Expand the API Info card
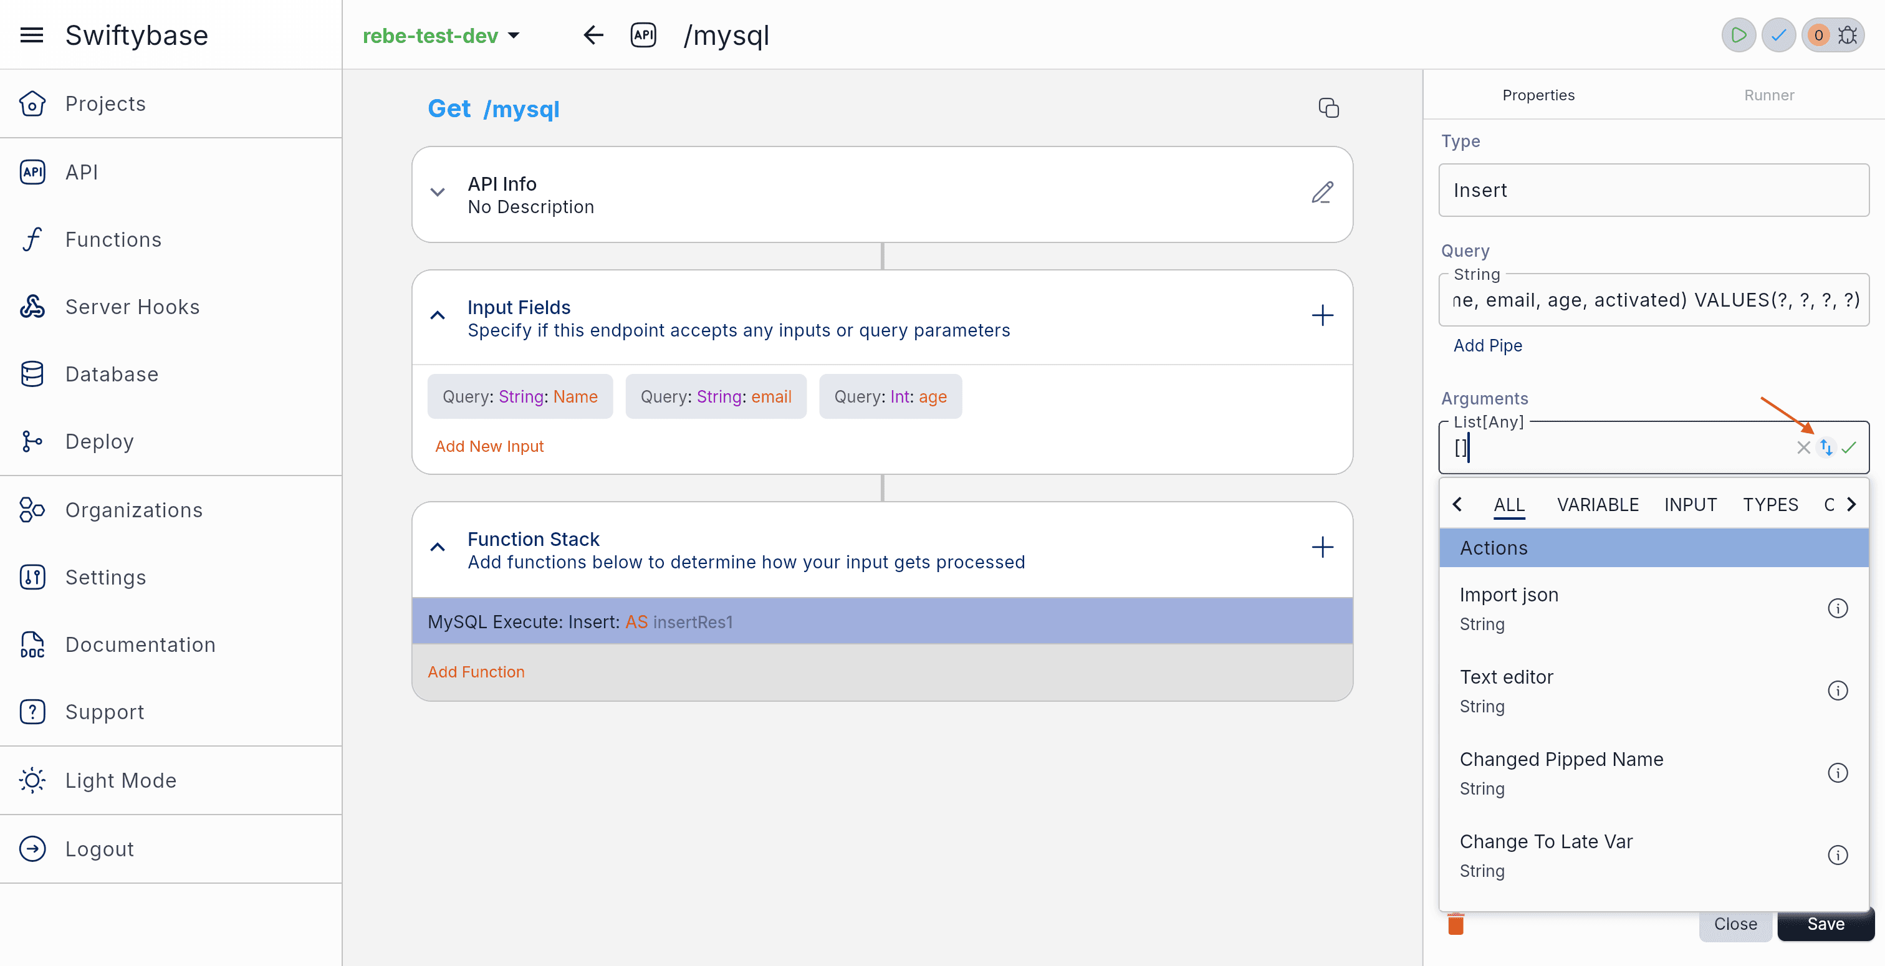The width and height of the screenshot is (1885, 966). [x=438, y=193]
